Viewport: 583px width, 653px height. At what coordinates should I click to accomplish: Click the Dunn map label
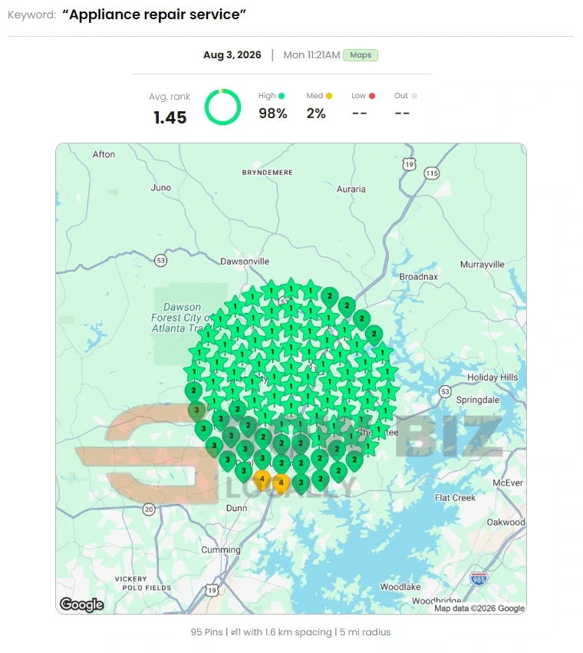point(236,509)
